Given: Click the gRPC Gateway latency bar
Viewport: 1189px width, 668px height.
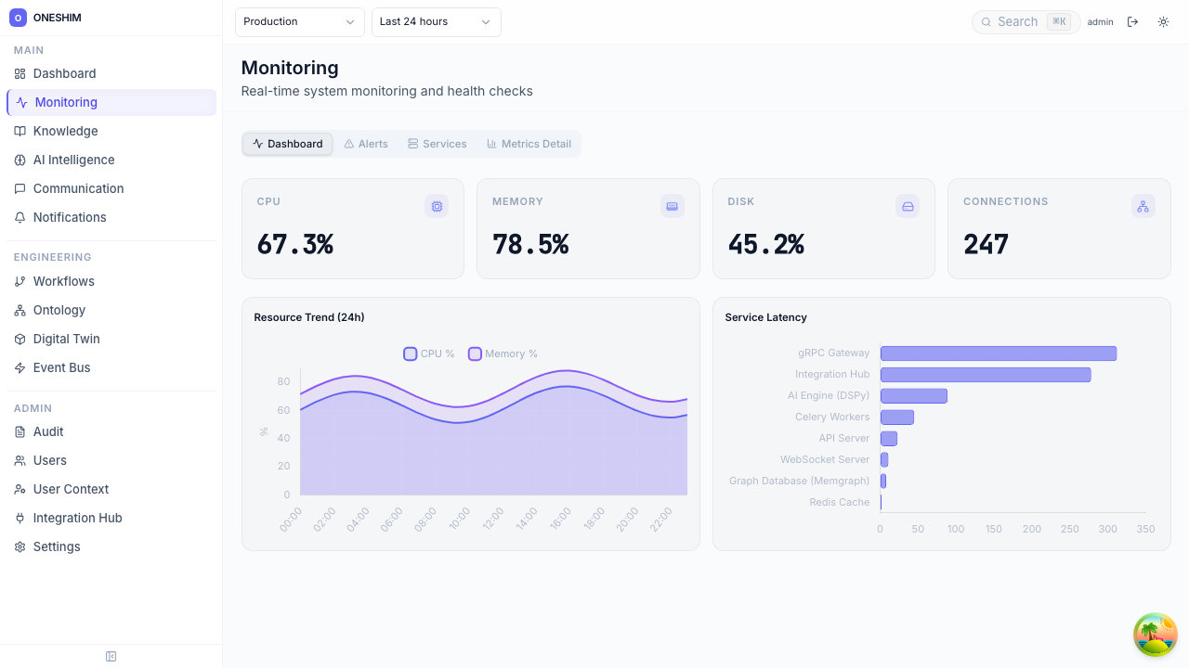Looking at the screenshot, I should (999, 353).
